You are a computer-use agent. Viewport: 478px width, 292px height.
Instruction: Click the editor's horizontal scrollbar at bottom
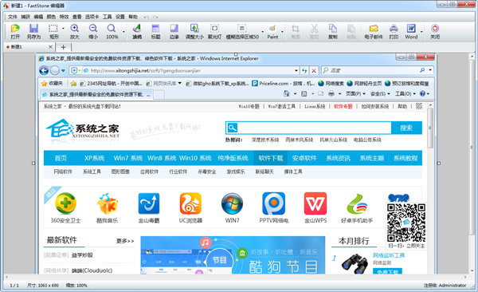[236, 277]
